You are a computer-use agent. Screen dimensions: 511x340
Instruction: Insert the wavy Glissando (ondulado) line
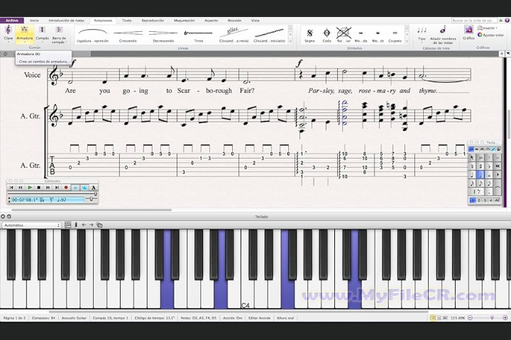[x=269, y=35]
